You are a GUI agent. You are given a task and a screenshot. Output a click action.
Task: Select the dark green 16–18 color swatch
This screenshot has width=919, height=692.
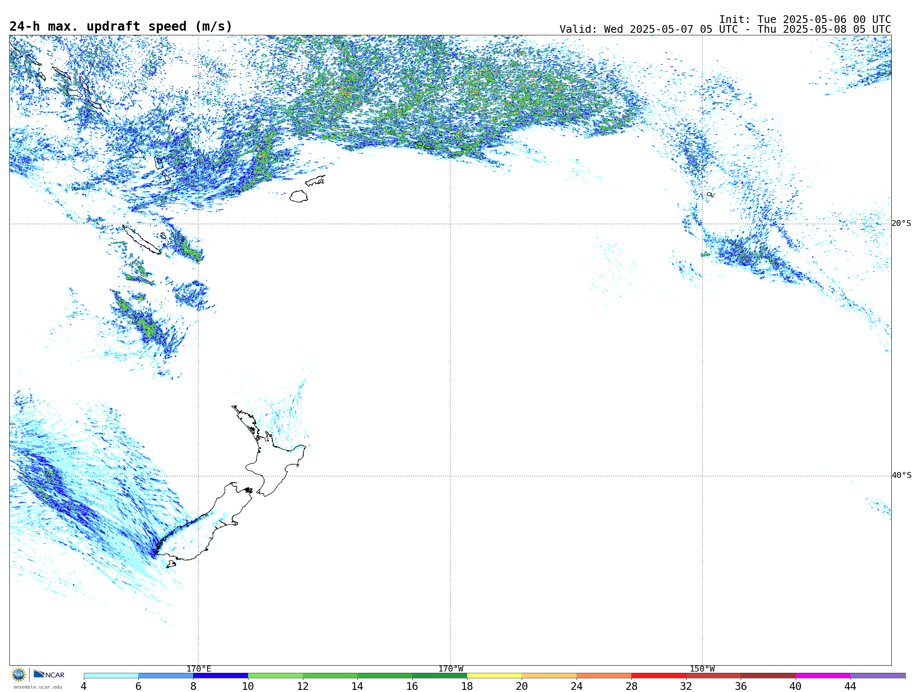click(440, 675)
